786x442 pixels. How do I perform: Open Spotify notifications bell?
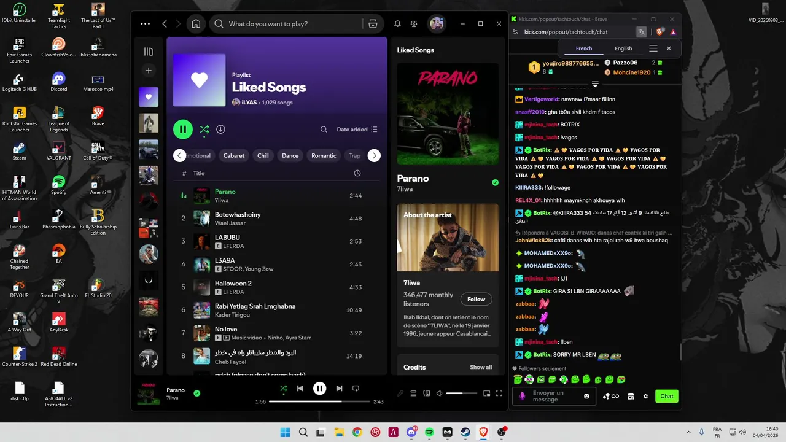[397, 24]
